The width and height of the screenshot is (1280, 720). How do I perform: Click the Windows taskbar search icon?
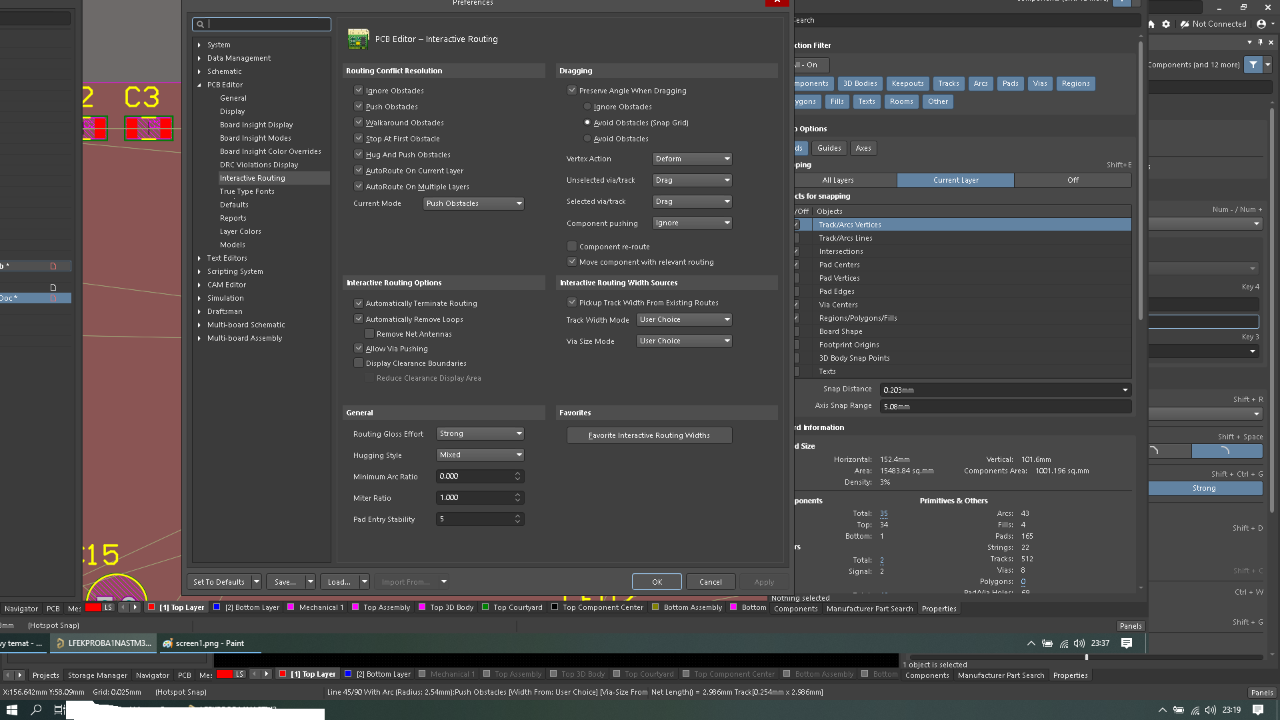tap(36, 710)
